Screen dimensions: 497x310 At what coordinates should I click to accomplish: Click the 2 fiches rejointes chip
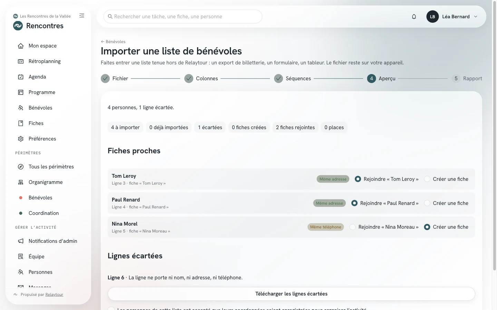click(295, 127)
